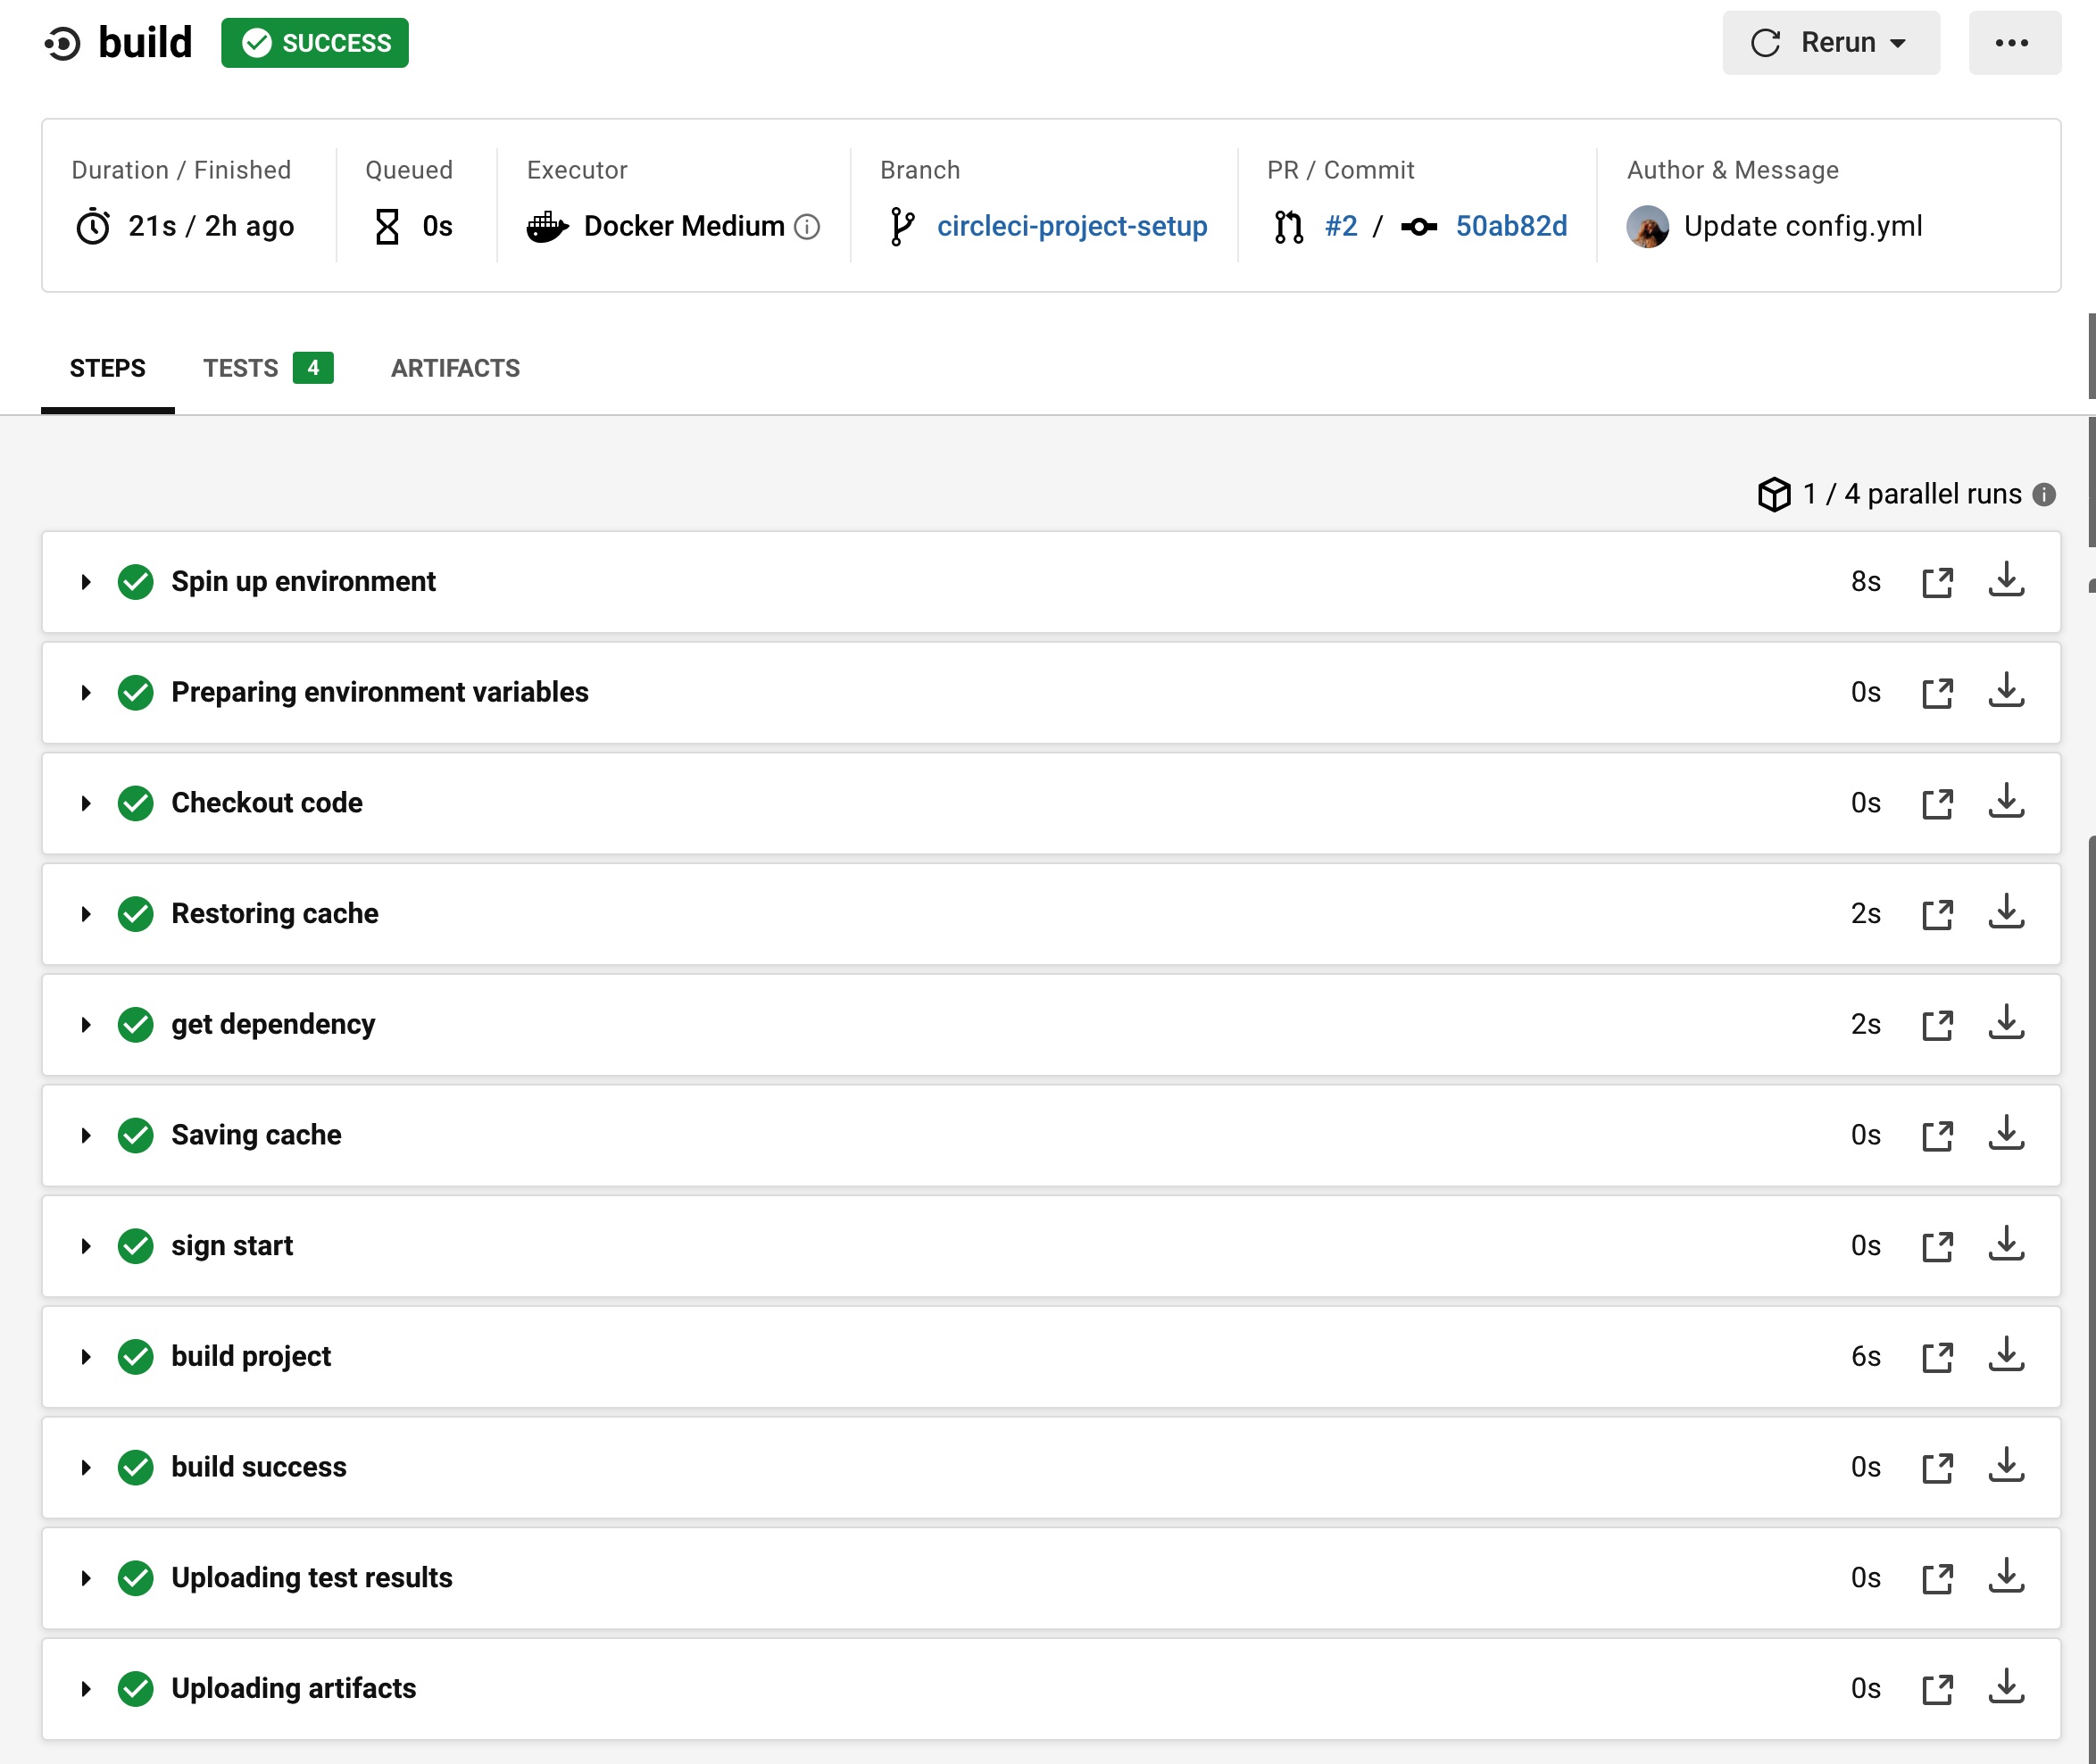Open Uploading artifacts logs in new window
This screenshot has width=2096, height=1764.
click(1938, 1688)
